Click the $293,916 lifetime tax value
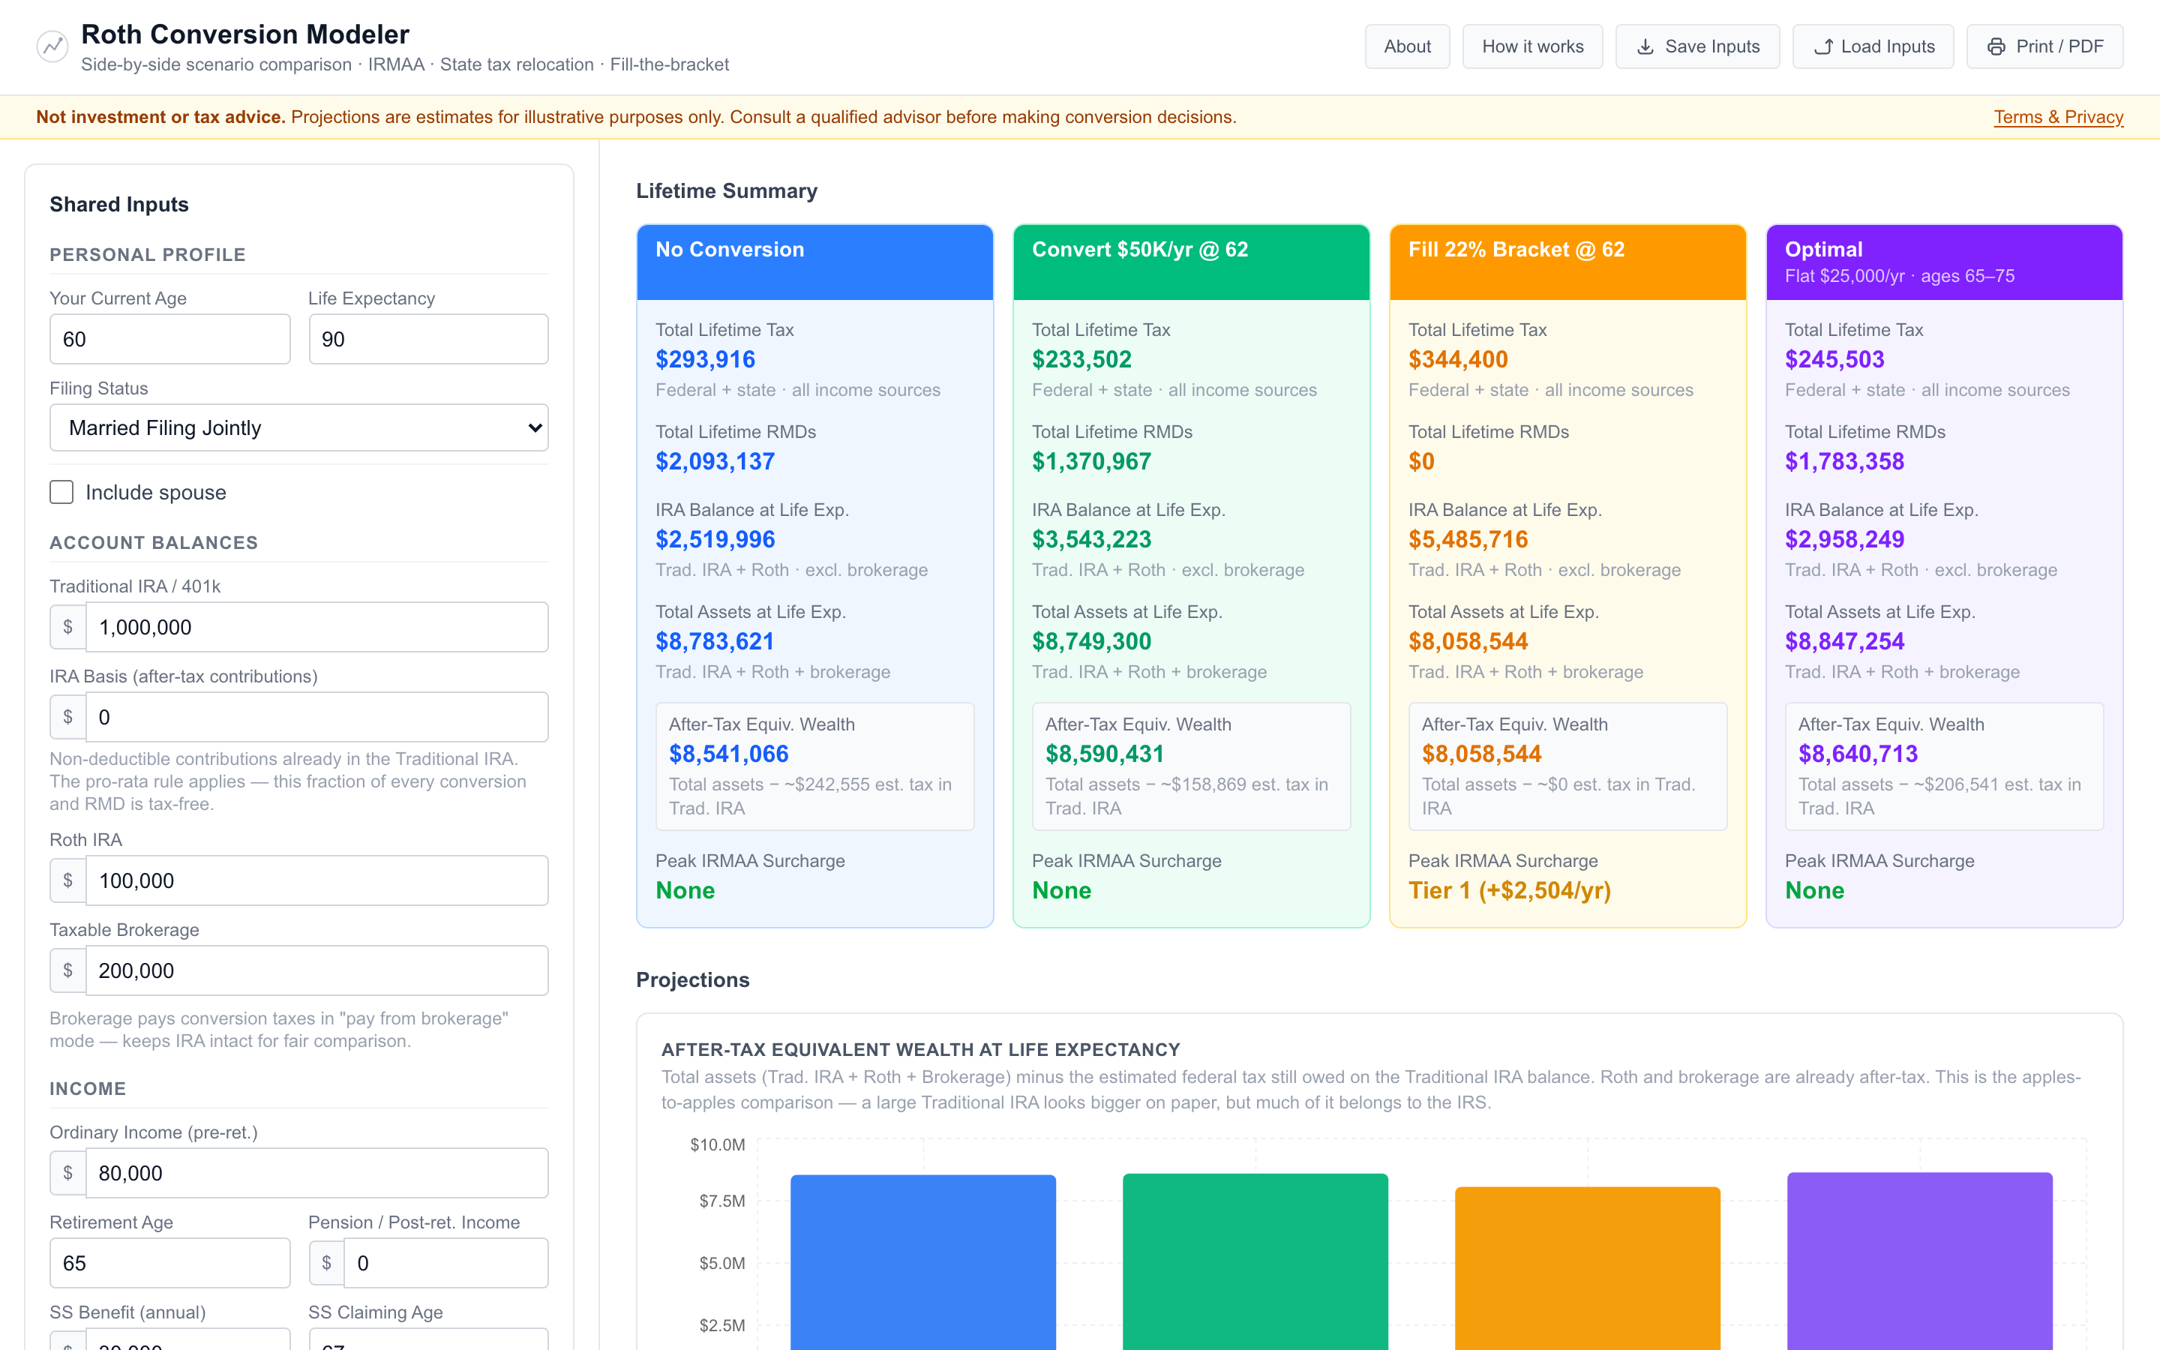The width and height of the screenshot is (2160, 1350). click(705, 360)
